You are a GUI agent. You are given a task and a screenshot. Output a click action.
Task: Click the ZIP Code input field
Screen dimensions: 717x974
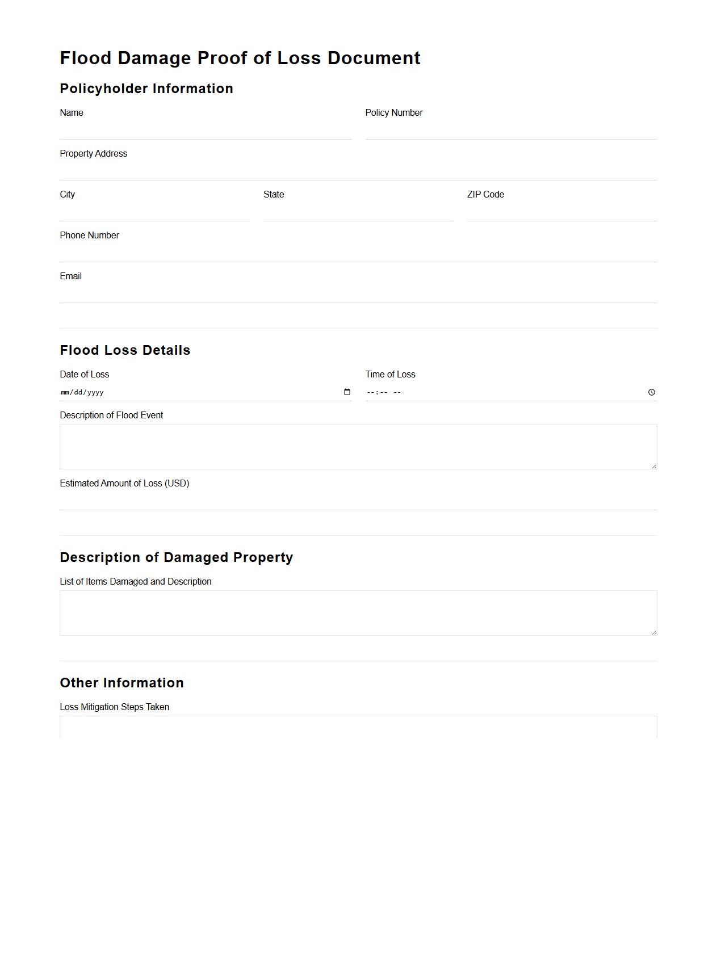tap(561, 212)
